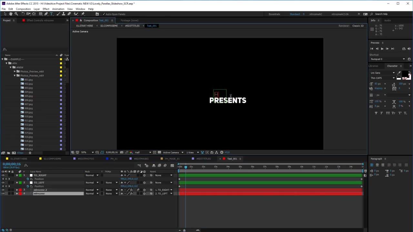Center paragraph text
413x232 pixels.
[377, 165]
